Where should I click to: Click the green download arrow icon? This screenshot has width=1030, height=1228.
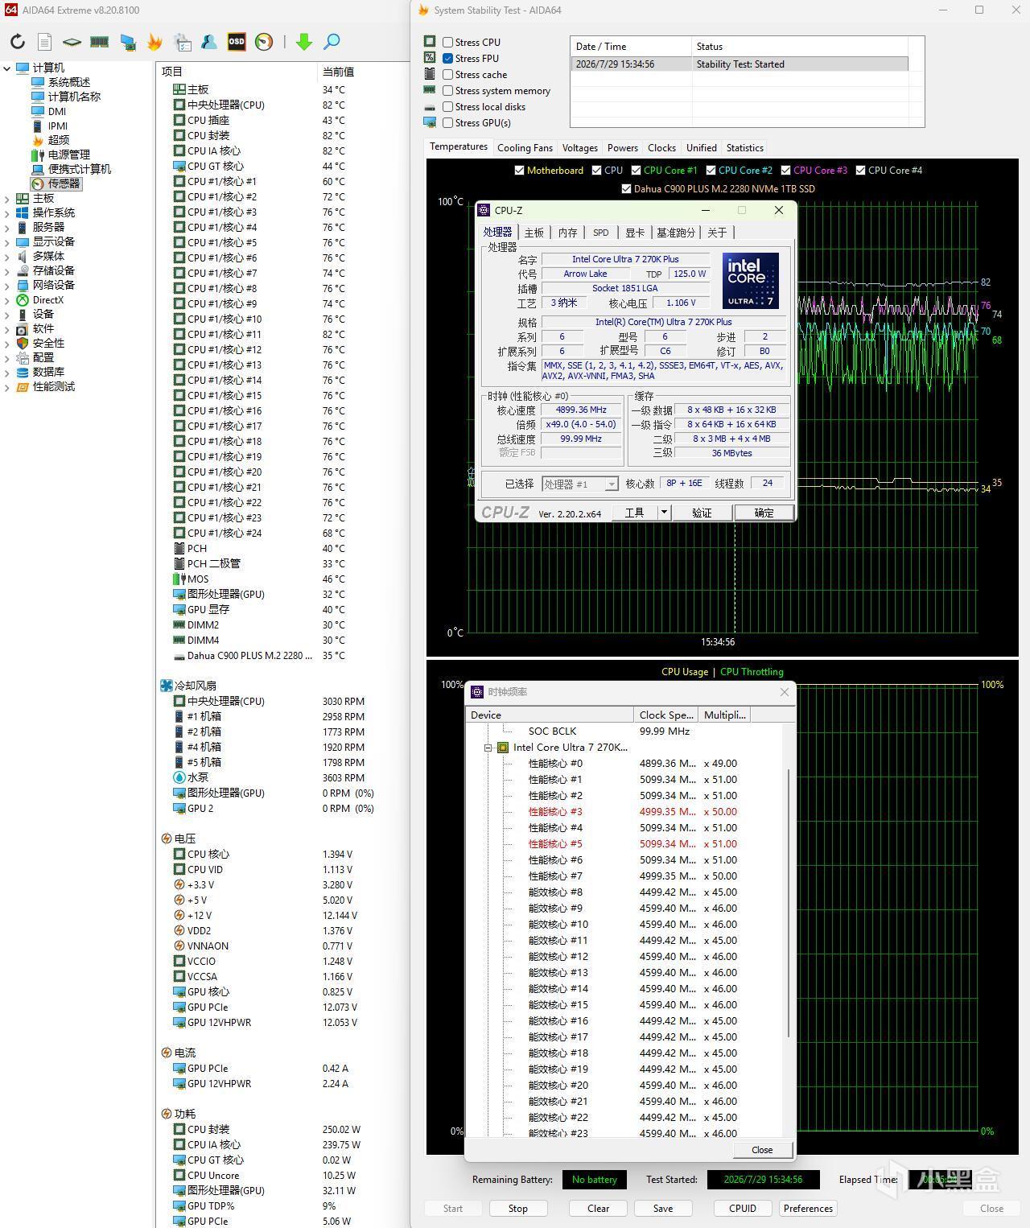[304, 42]
